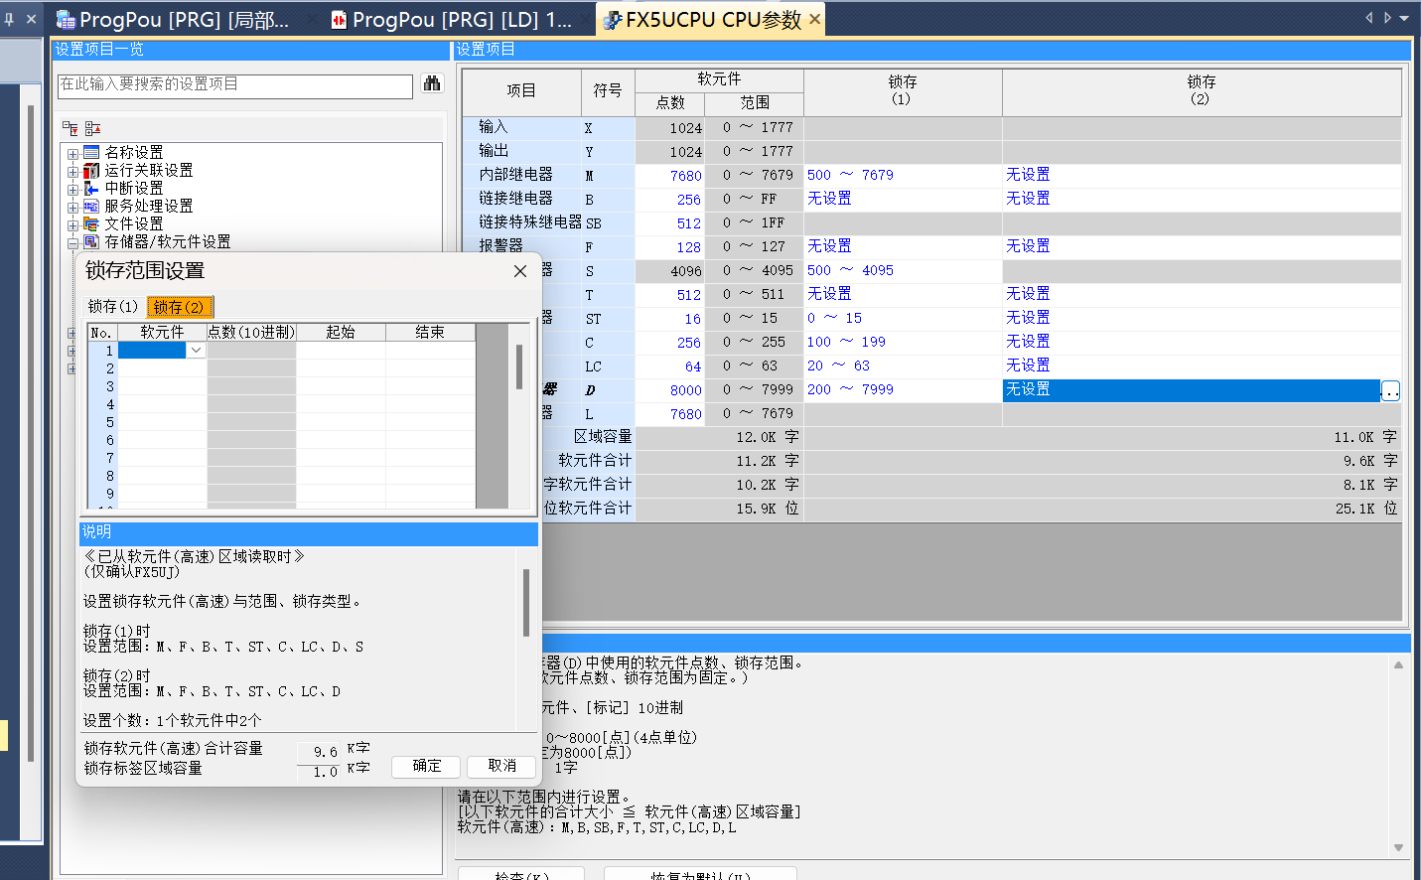The height and width of the screenshot is (880, 1421).
Task: Open the ellipsis button in 锁存(2) D row
Action: pyautogui.click(x=1390, y=391)
